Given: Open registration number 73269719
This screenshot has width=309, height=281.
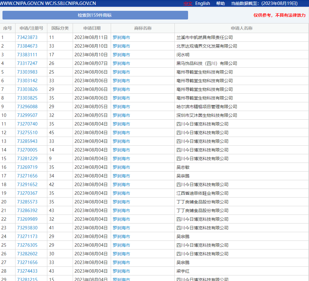Looking at the screenshot, I should click(x=27, y=167).
